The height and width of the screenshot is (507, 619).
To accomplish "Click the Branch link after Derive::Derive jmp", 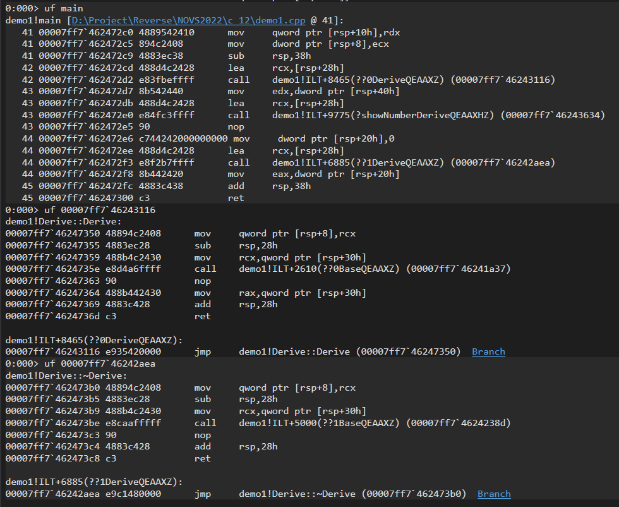I will [x=488, y=351].
